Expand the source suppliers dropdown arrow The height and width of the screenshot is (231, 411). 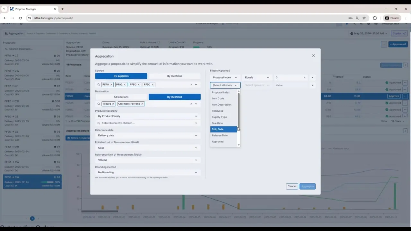tap(196, 85)
